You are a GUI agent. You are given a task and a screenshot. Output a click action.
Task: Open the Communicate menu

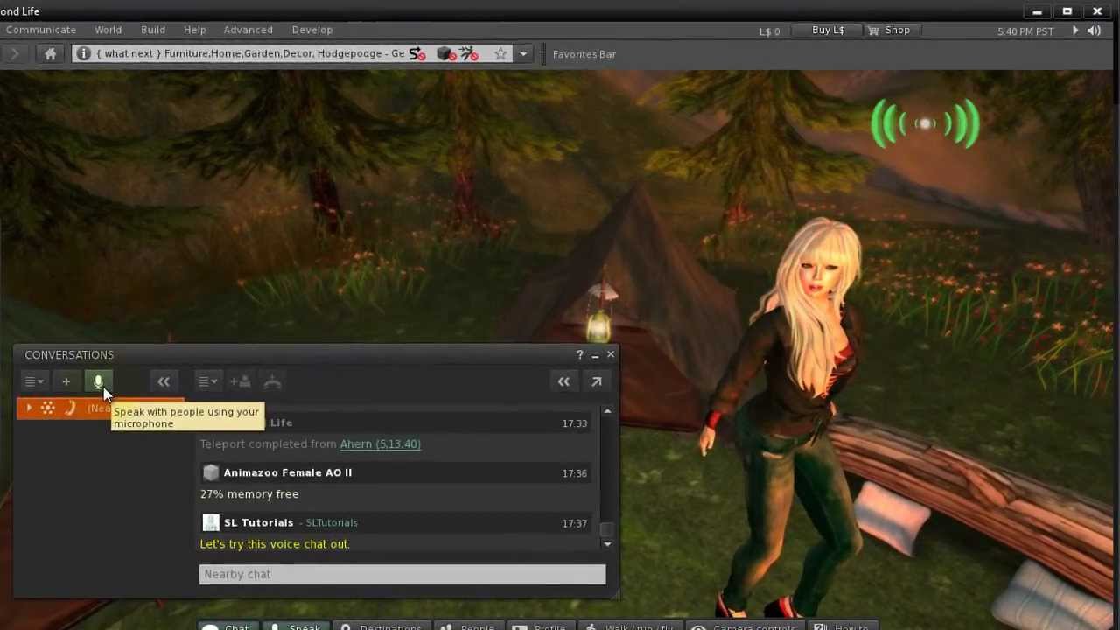click(40, 30)
